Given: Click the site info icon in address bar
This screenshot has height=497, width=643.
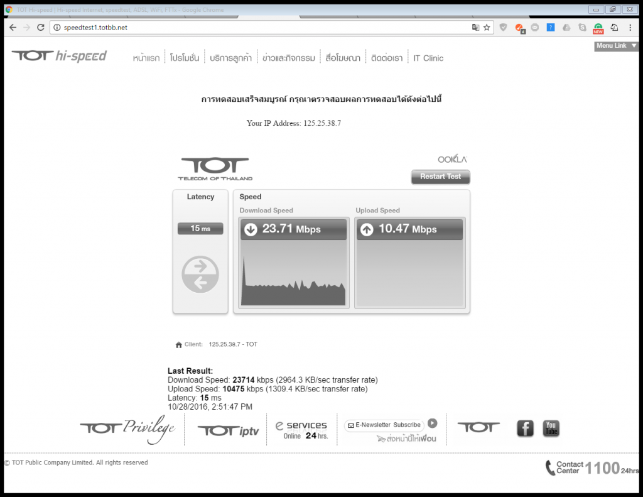Looking at the screenshot, I should (x=57, y=28).
